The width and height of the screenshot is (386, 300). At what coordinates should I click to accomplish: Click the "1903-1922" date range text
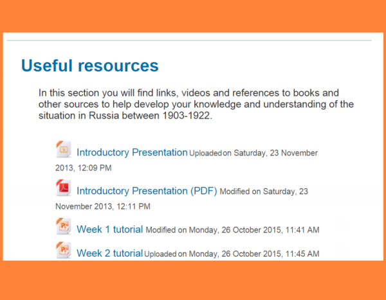pyautogui.click(x=189, y=116)
